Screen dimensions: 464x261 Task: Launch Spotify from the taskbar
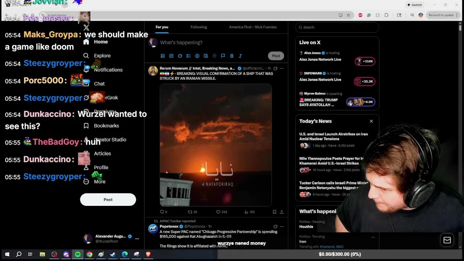click(78, 254)
